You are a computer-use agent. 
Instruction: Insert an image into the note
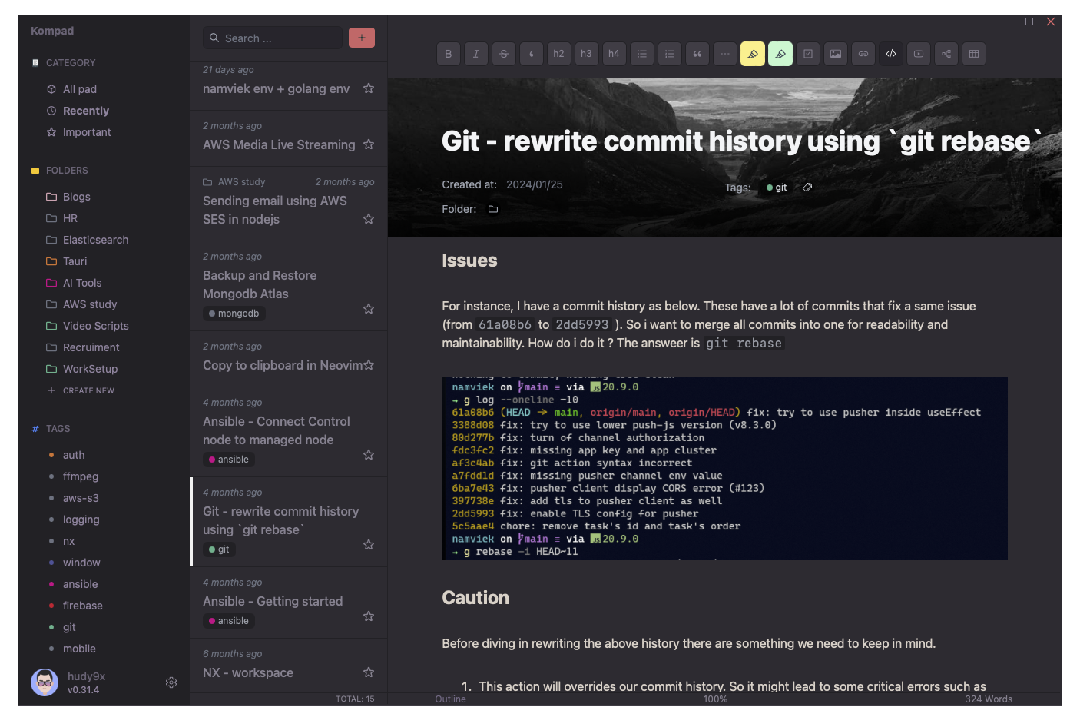pos(836,54)
